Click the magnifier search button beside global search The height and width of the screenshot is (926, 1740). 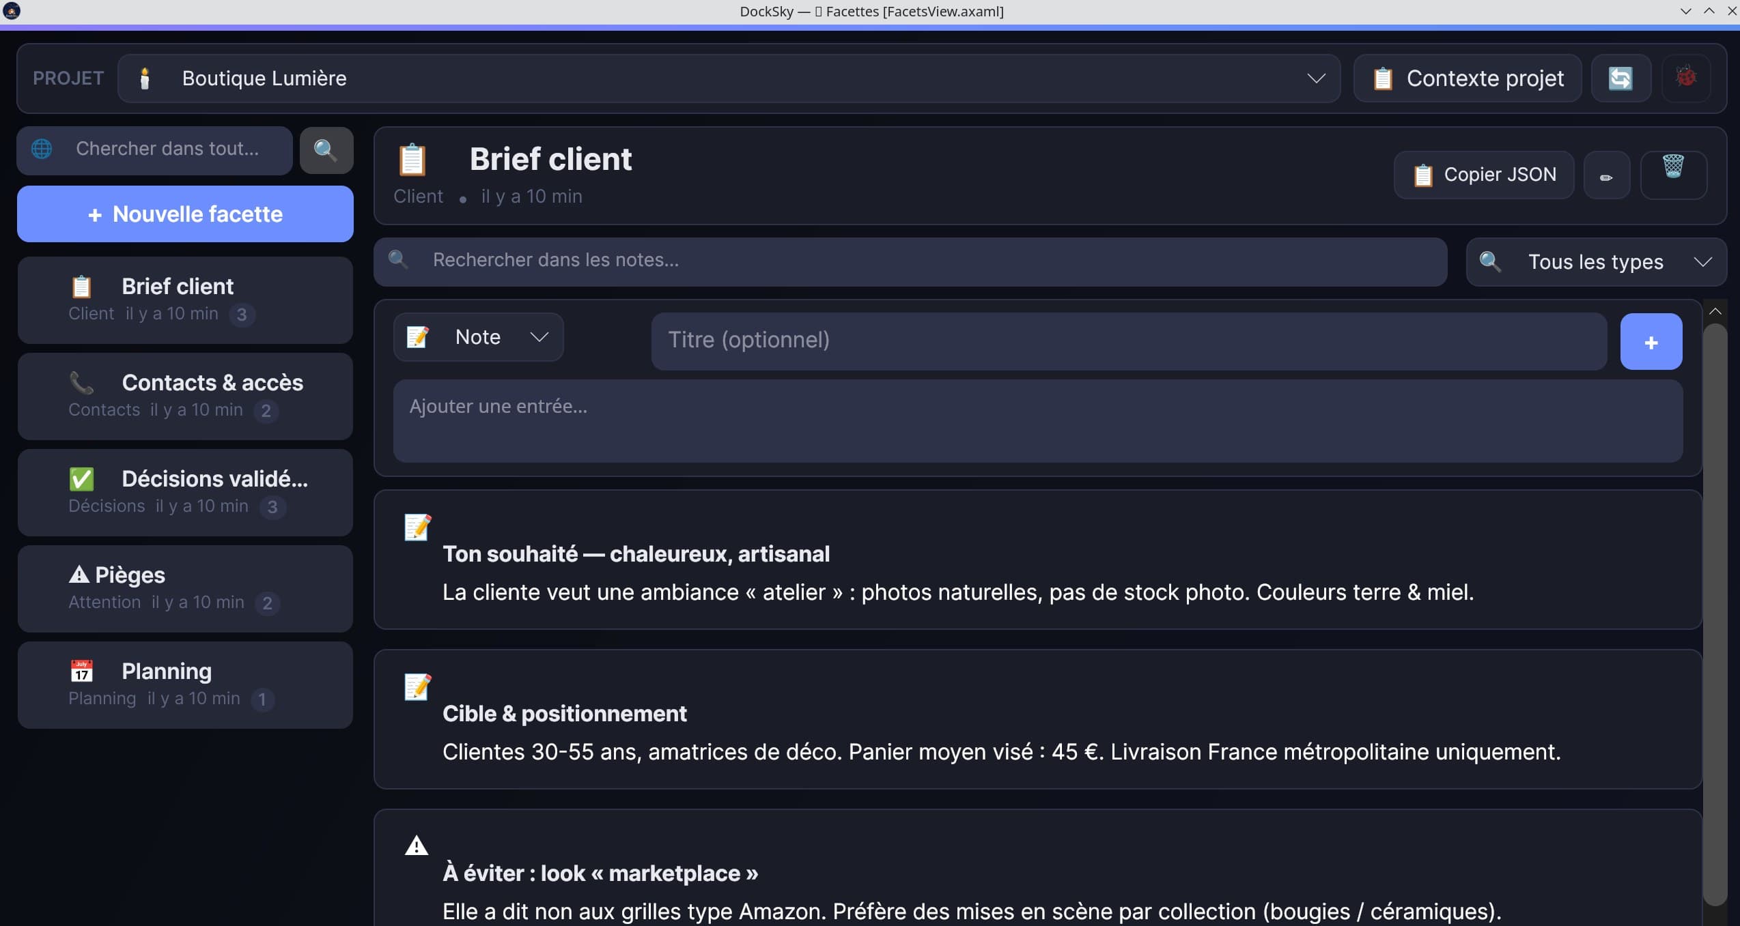pyautogui.click(x=326, y=150)
